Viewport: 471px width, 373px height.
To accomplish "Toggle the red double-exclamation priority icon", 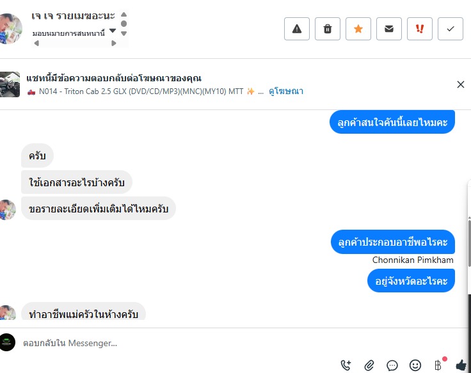I will coord(420,29).
